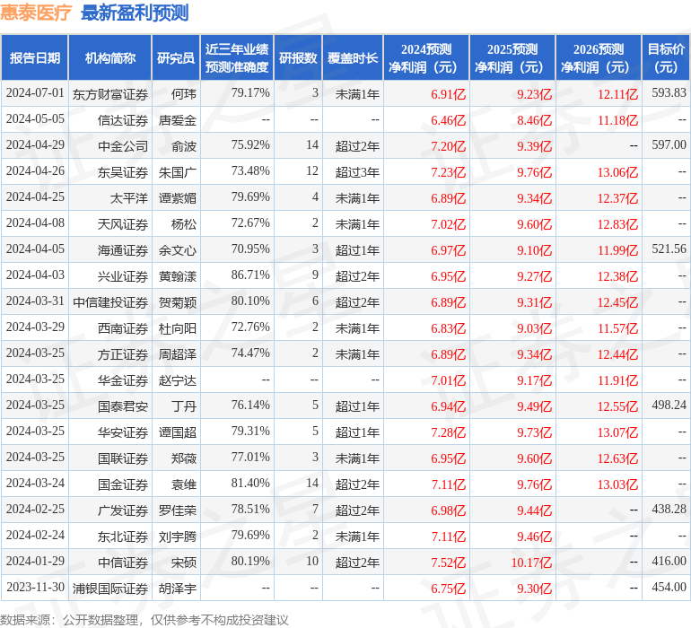Select the 覆盖时长 column header
The height and width of the screenshot is (628, 691).
point(353,57)
